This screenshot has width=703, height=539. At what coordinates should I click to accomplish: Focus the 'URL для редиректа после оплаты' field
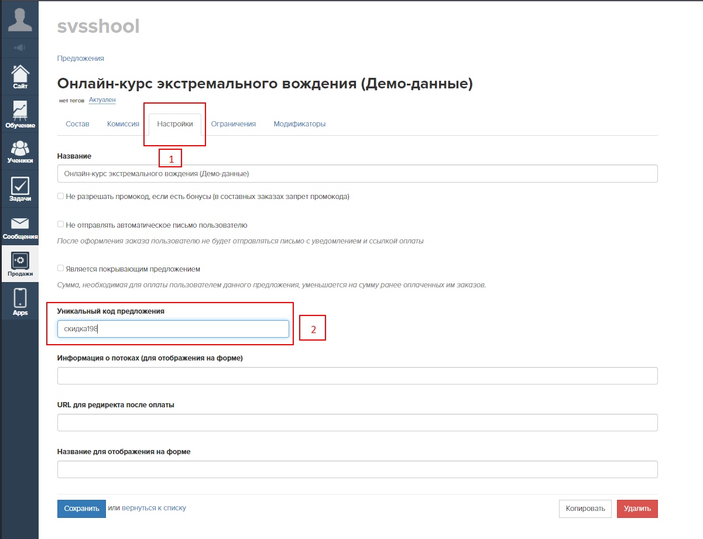[x=357, y=423]
